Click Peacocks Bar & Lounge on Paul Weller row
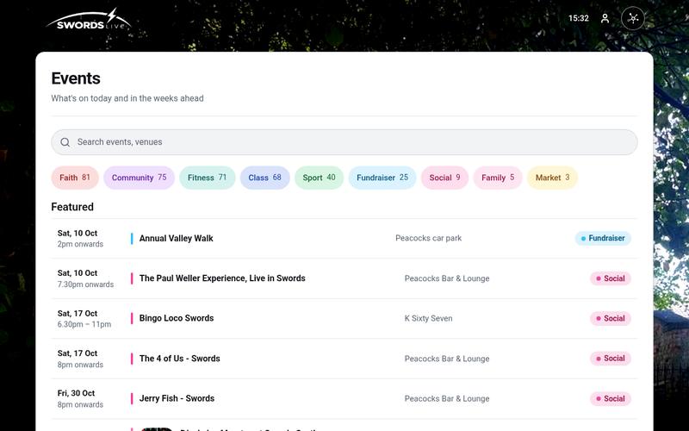This screenshot has width=689, height=431. click(x=447, y=278)
